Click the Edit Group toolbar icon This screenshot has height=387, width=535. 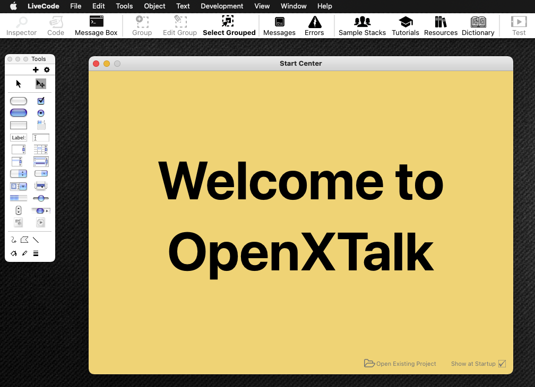[180, 26]
